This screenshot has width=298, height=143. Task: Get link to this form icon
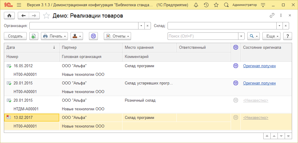[x=272, y=15]
